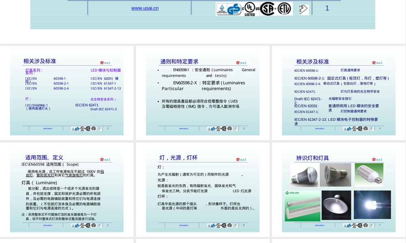Click the VOLUN LED tube image
Viewport: 406px width, 243px height.
pos(302,206)
